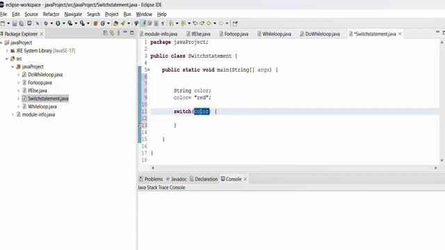The width and height of the screenshot is (445, 250).
Task: Launch the Coverage run icon
Action: [70, 24]
